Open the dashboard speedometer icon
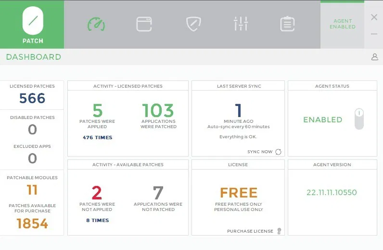Viewport: 383px width, 250px height. pos(96,24)
